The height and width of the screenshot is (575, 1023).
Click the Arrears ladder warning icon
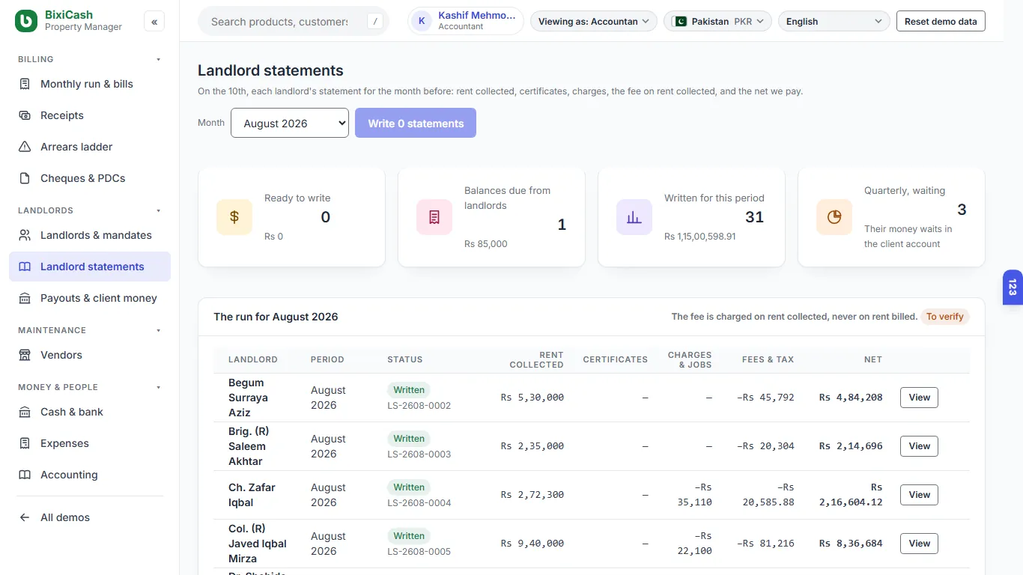[25, 147]
